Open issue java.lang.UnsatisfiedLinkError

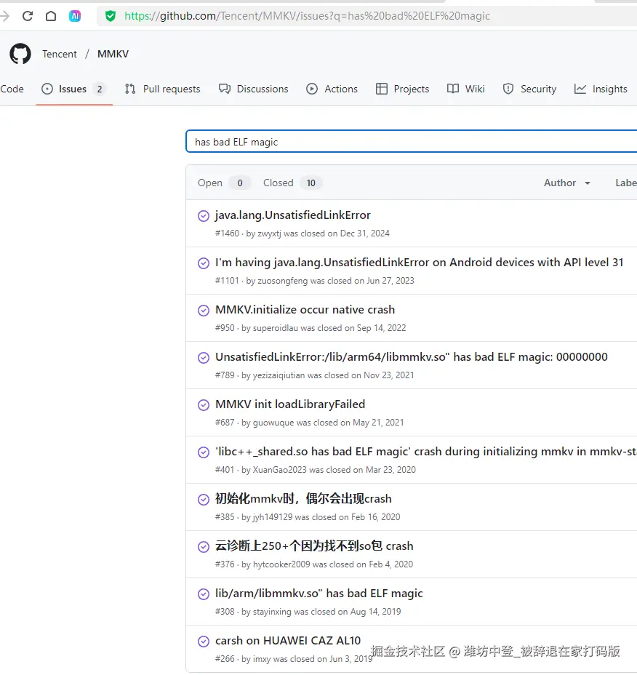pos(292,215)
